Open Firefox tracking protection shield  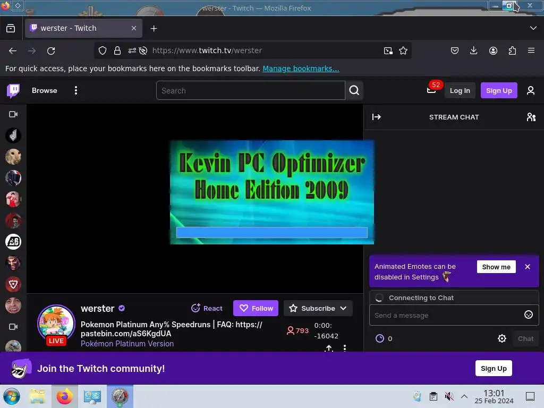coord(103,50)
